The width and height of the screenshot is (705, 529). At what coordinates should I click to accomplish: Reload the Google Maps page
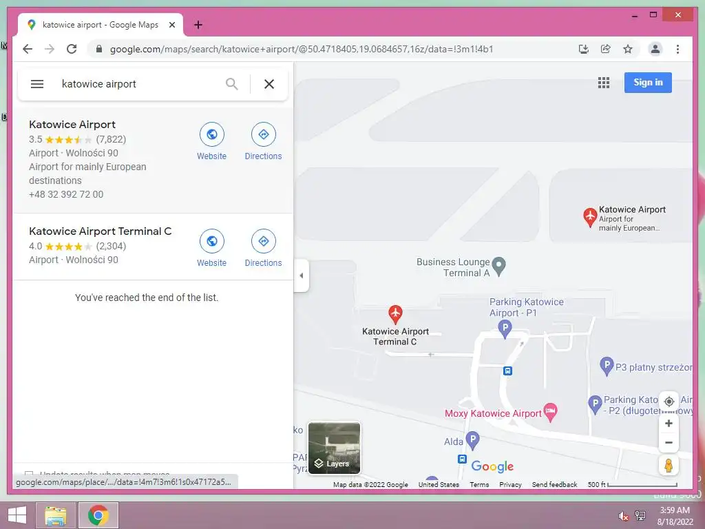tap(72, 49)
